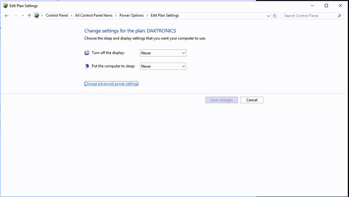Refresh the address bar location
This screenshot has width=349, height=197.
[x=275, y=16]
